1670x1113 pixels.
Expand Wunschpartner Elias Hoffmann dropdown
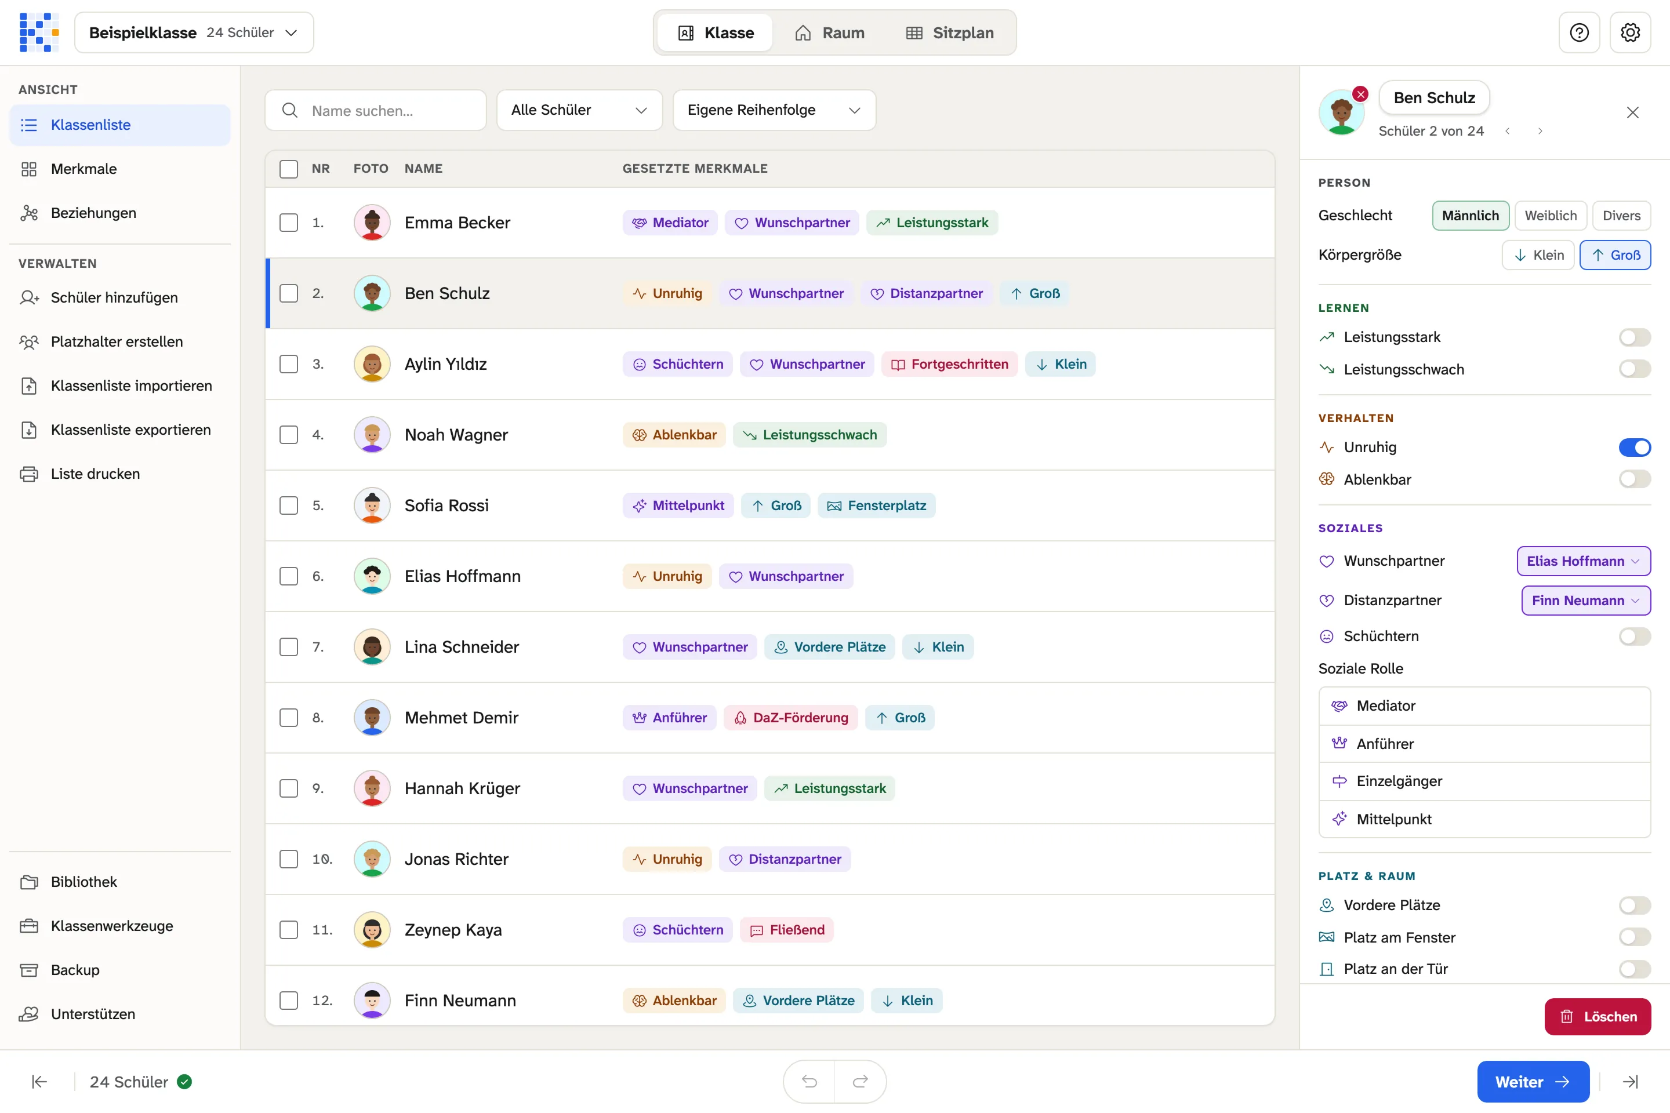[x=1584, y=561]
